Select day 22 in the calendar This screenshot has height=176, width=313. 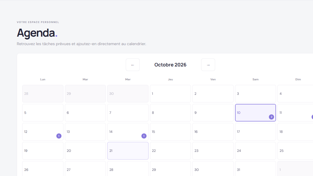[170, 151]
